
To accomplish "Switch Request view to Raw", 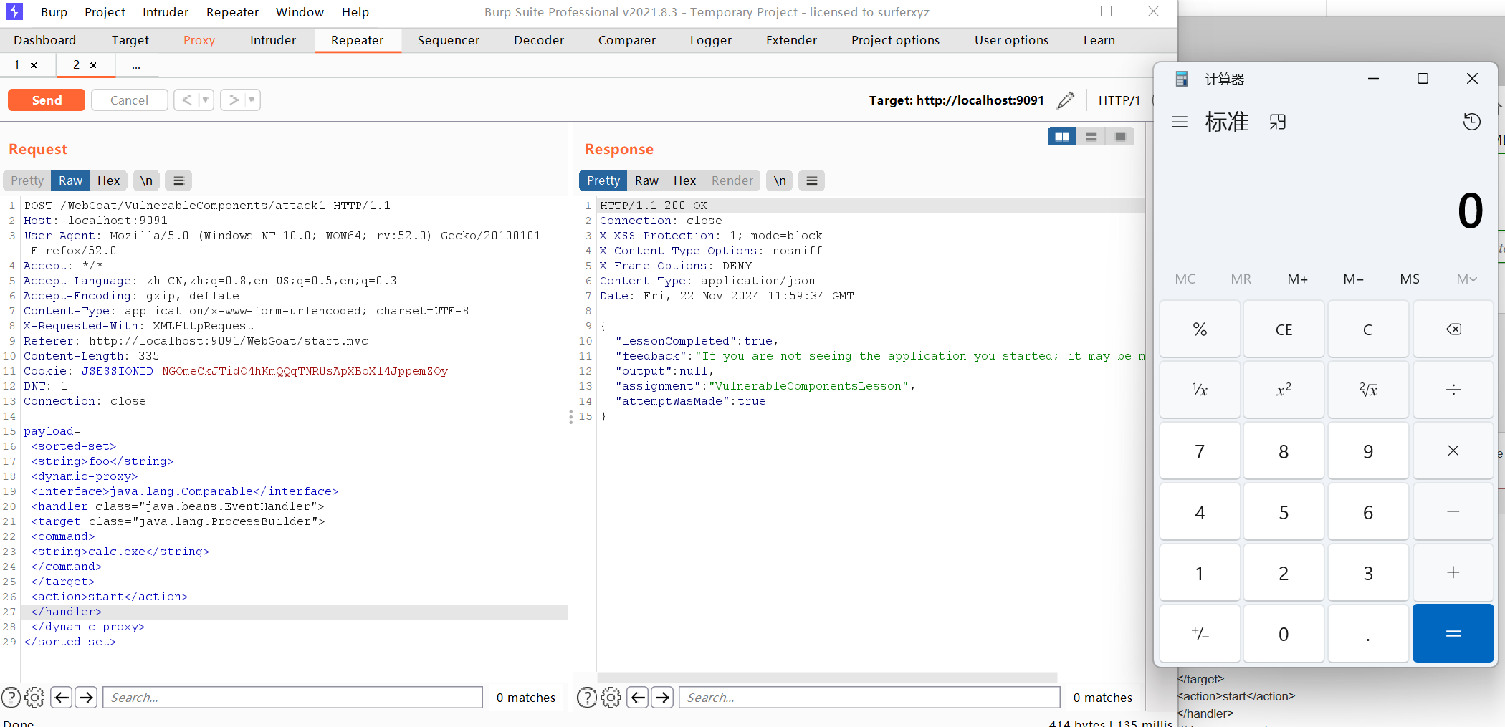I will 70,180.
